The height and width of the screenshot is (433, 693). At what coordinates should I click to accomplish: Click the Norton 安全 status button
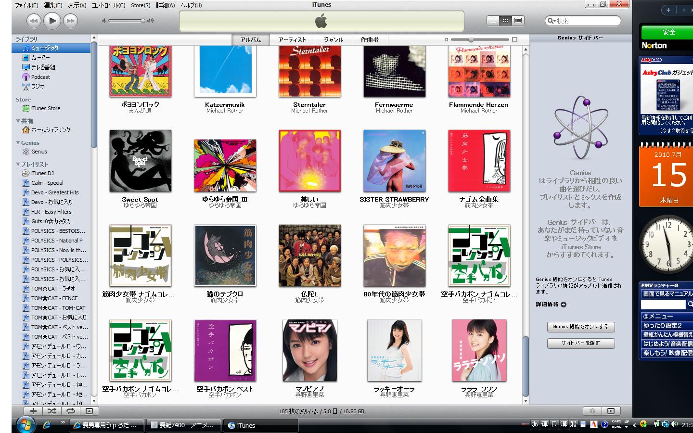pos(667,32)
